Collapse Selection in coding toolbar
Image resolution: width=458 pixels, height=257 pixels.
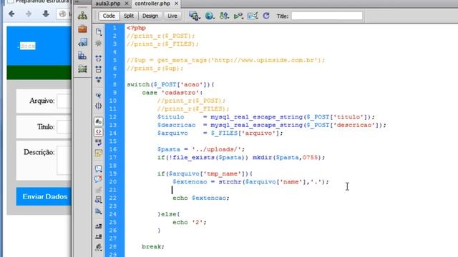click(99, 69)
